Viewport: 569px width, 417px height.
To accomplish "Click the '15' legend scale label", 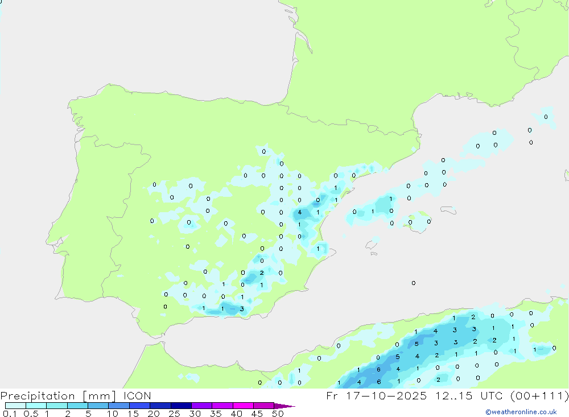I will tap(133, 414).
